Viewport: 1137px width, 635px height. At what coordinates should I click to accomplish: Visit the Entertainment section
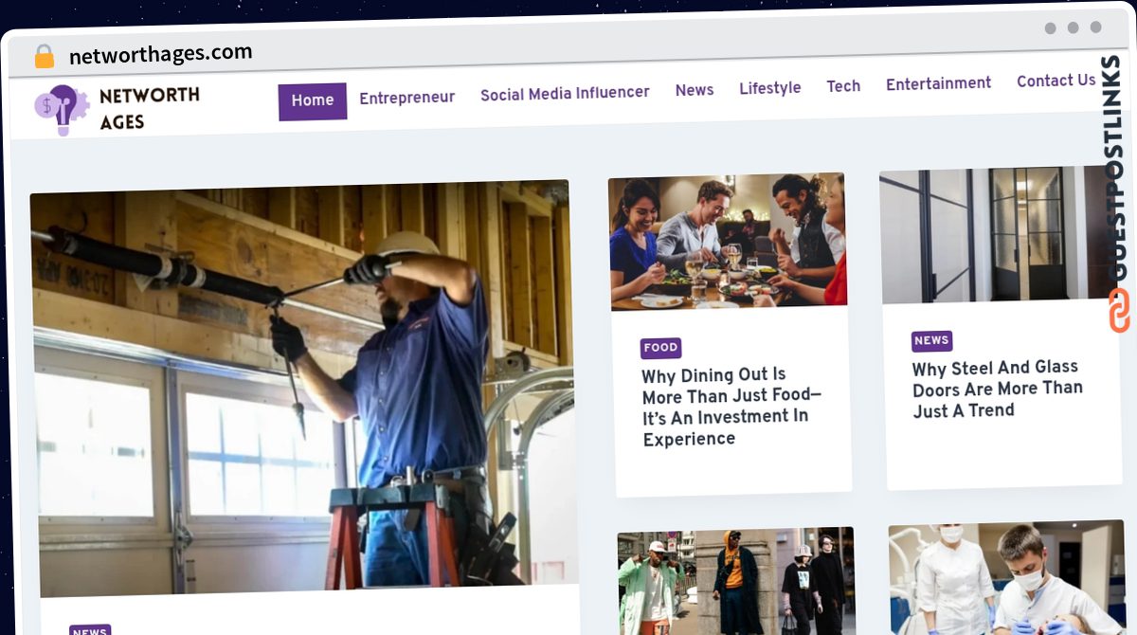938,83
